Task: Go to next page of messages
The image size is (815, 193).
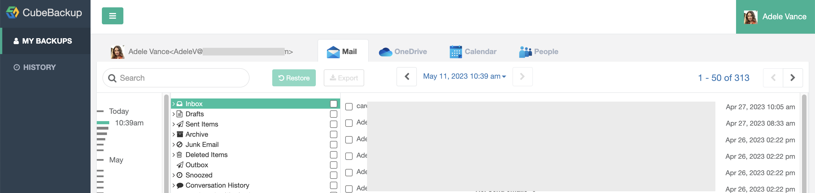Action: point(793,78)
